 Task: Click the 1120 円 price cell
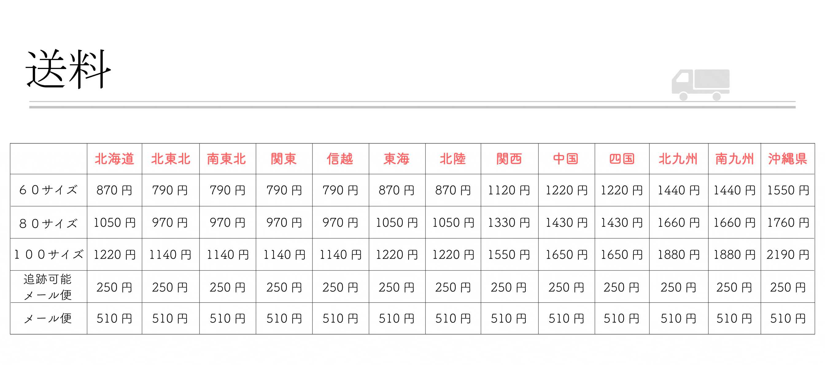tap(509, 190)
